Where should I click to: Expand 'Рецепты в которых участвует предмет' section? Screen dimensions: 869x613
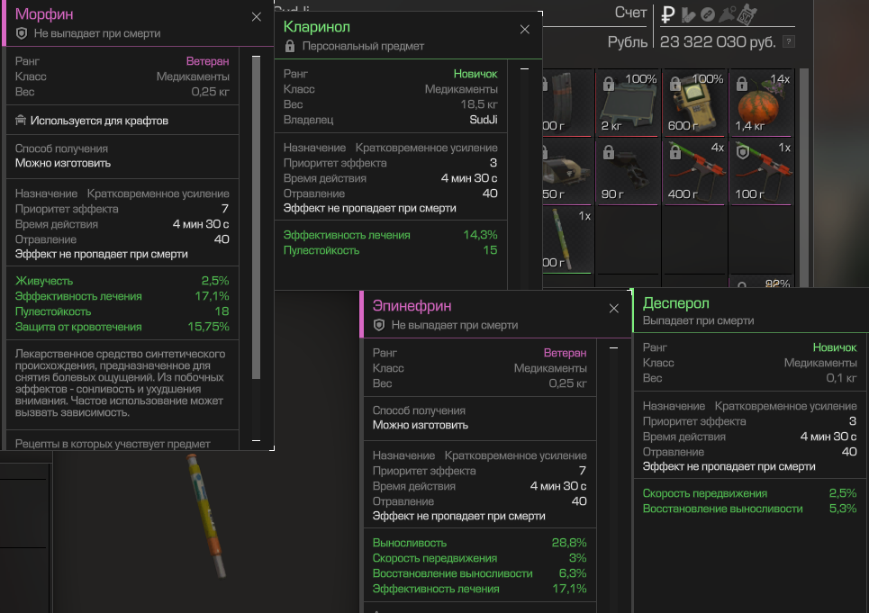(x=113, y=444)
